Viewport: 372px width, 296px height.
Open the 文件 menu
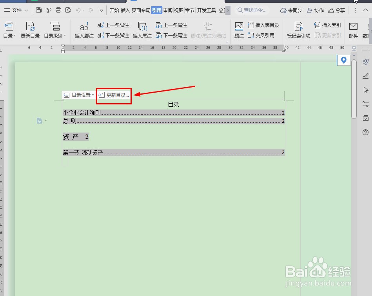pyautogui.click(x=16, y=10)
